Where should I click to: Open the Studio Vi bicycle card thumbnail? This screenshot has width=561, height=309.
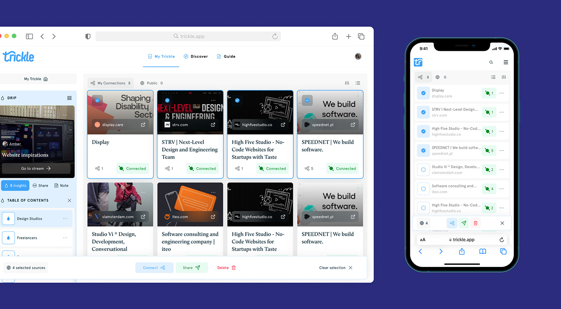pos(120,205)
